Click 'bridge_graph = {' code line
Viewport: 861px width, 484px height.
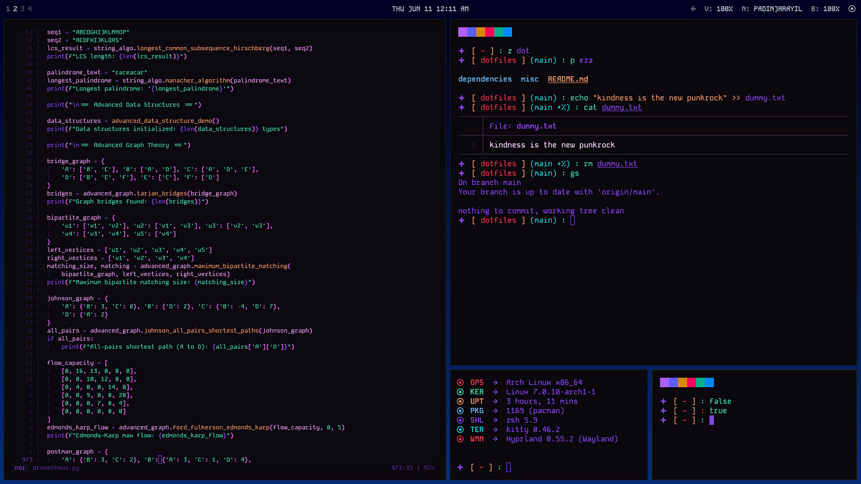pos(76,161)
